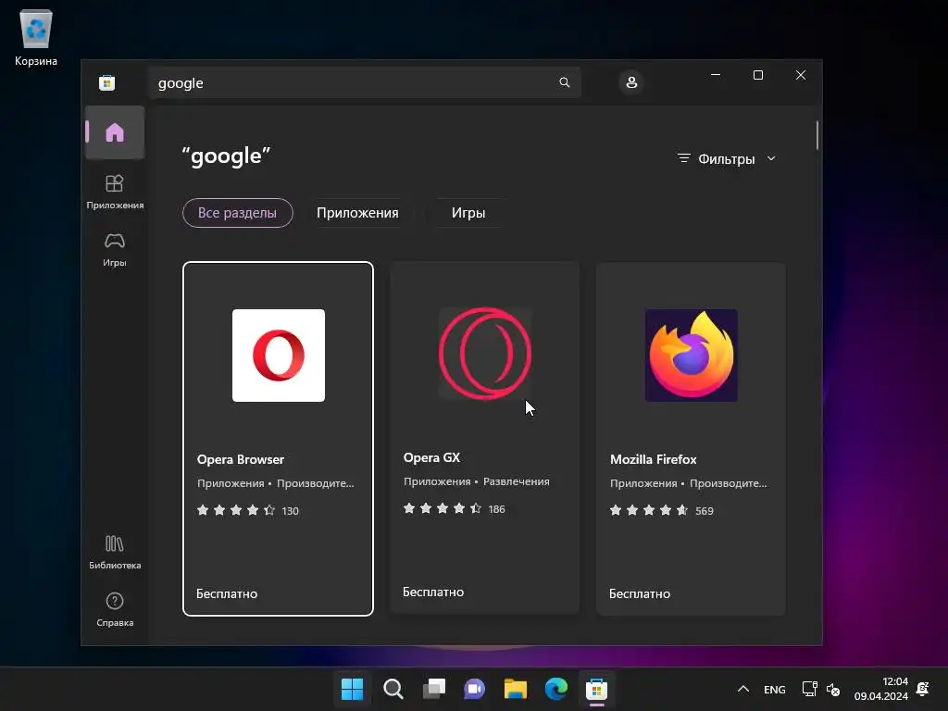Click the Microsoft Store logo in the title bar
948x711 pixels.
(x=107, y=82)
